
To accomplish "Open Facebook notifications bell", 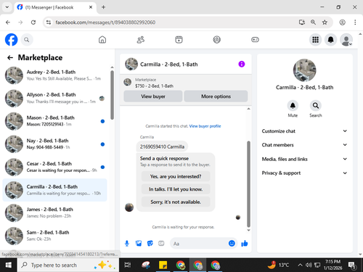I will 331,40.
